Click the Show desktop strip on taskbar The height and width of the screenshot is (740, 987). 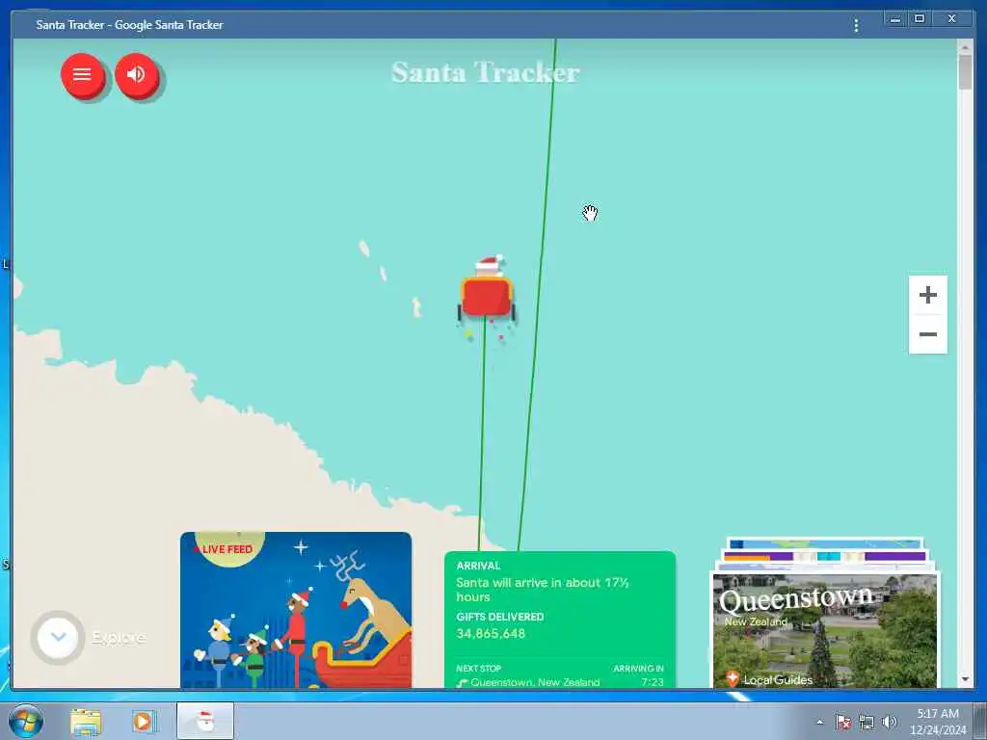pyautogui.click(x=980, y=722)
